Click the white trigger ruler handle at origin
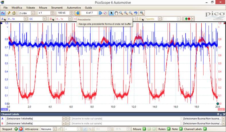 (8, 103)
